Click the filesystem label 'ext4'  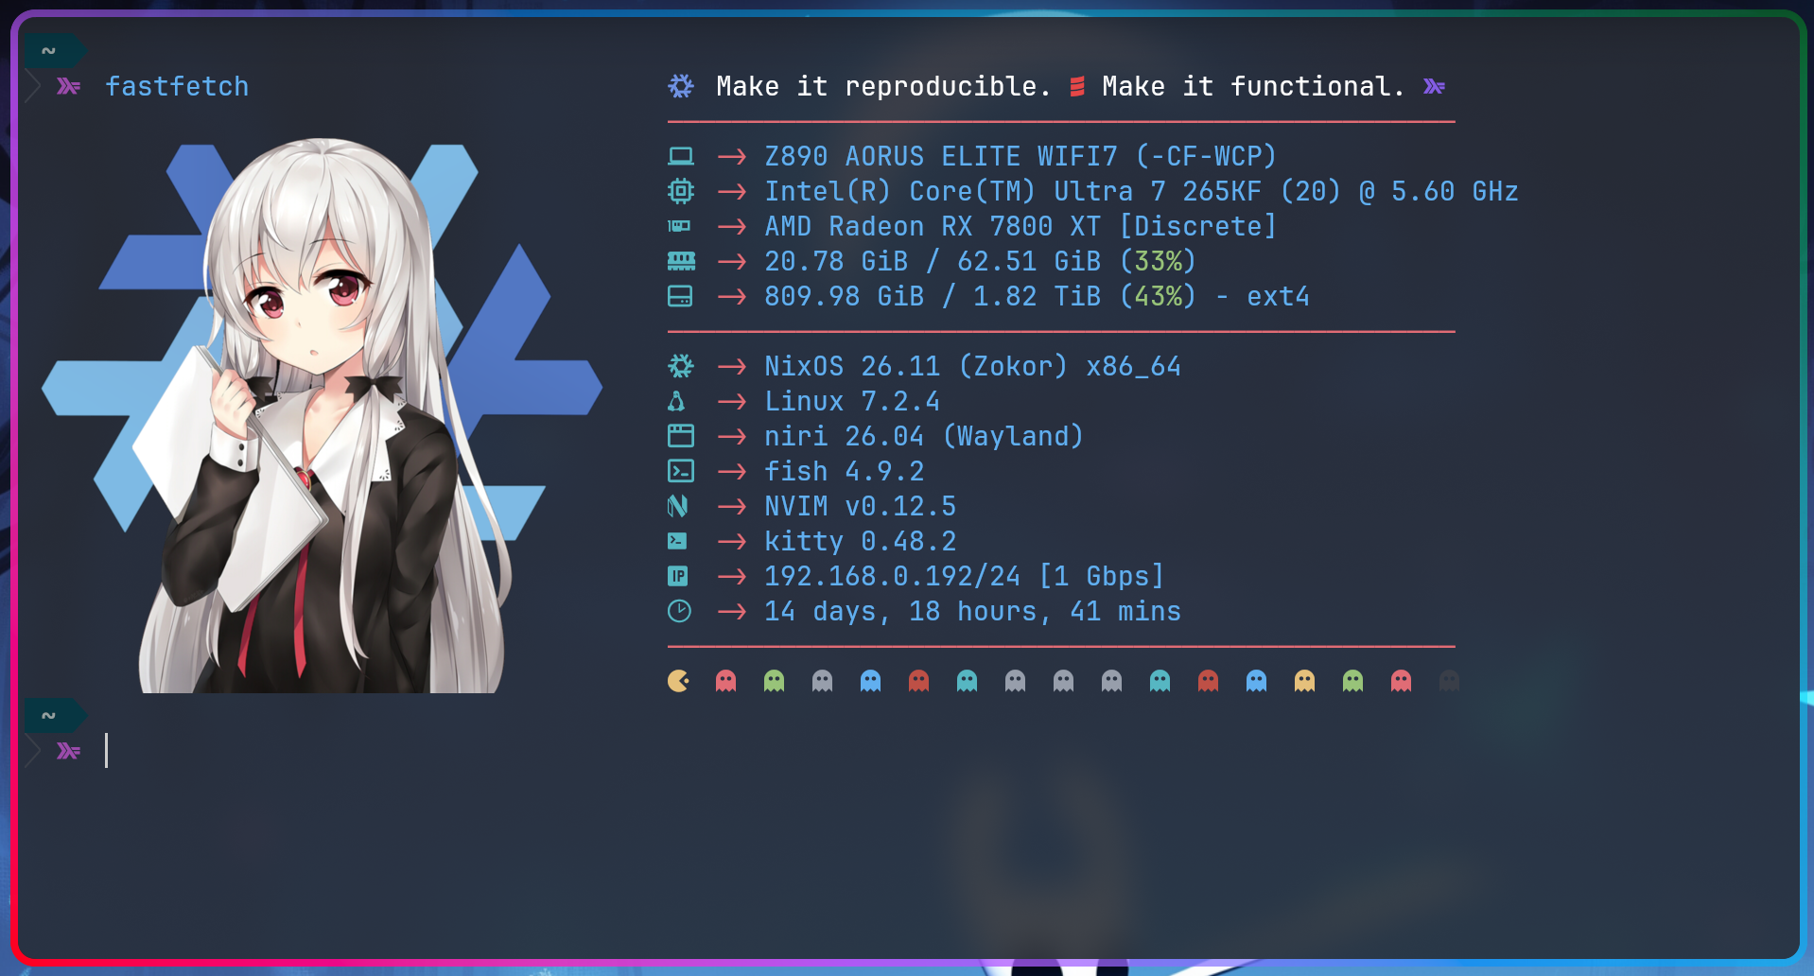point(1278,296)
